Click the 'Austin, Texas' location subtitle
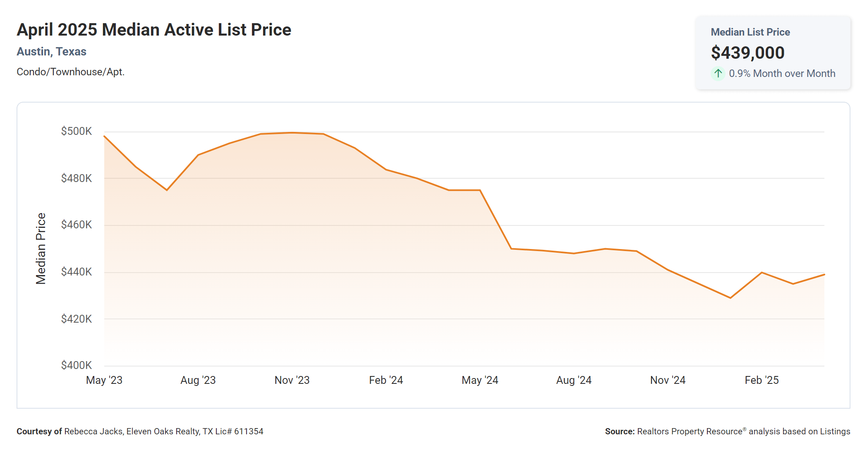 pyautogui.click(x=51, y=52)
